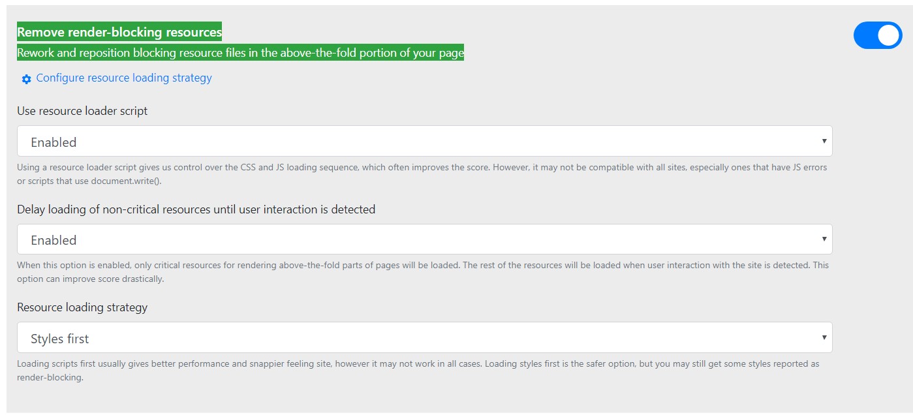Click the Delay loading of non-critical resources label
This screenshot has width=913, height=415.
click(x=196, y=209)
